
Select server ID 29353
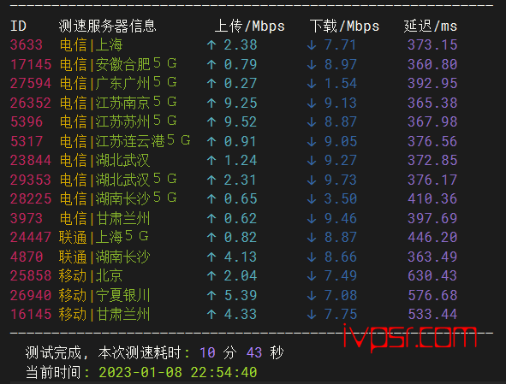pos(31,180)
